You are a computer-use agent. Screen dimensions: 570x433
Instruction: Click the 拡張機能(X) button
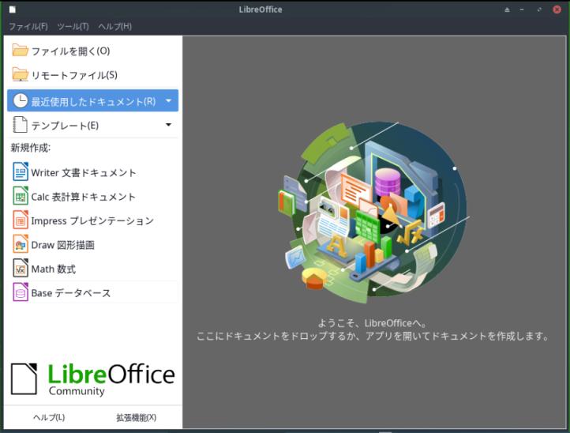coord(137,417)
